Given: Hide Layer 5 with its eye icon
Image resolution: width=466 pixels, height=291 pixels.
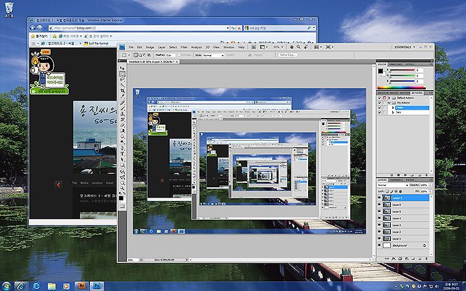Looking at the screenshot, I should 379,211.
